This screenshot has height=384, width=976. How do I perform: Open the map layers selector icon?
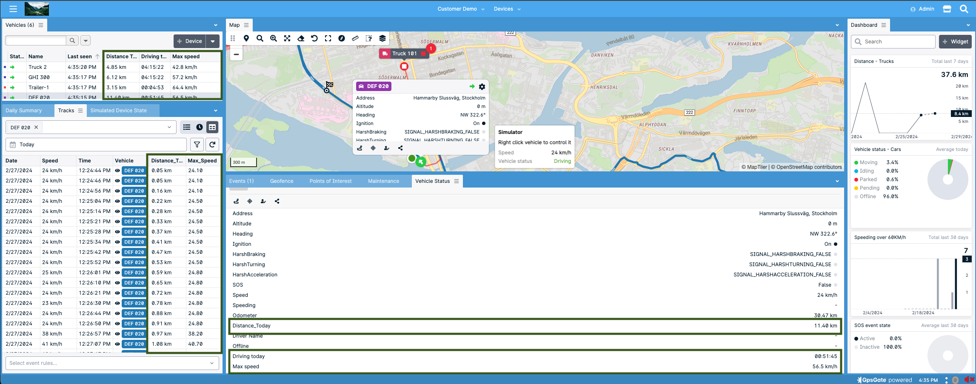[382, 38]
